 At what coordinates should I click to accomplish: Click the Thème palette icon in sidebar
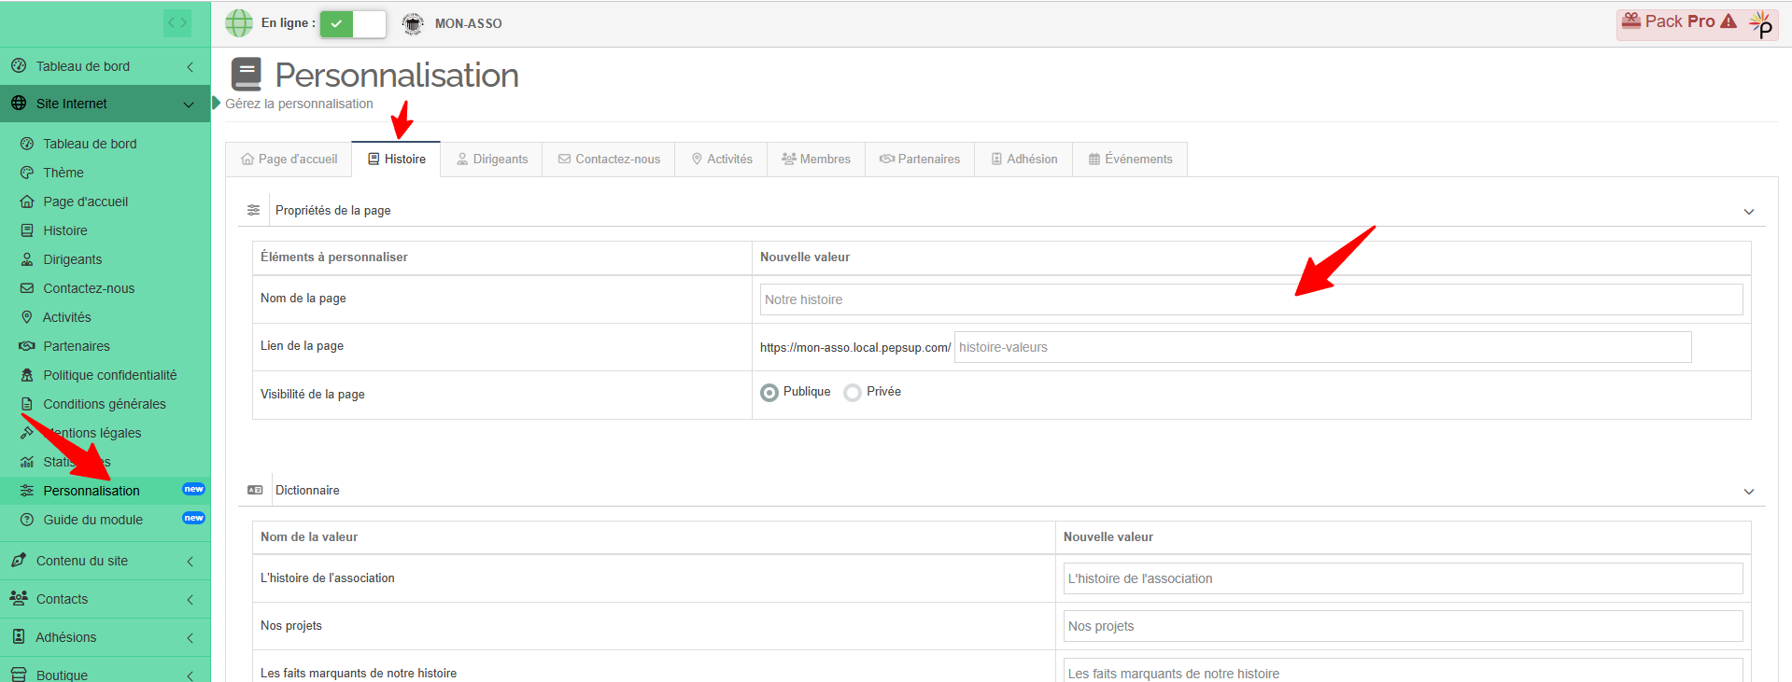(27, 173)
